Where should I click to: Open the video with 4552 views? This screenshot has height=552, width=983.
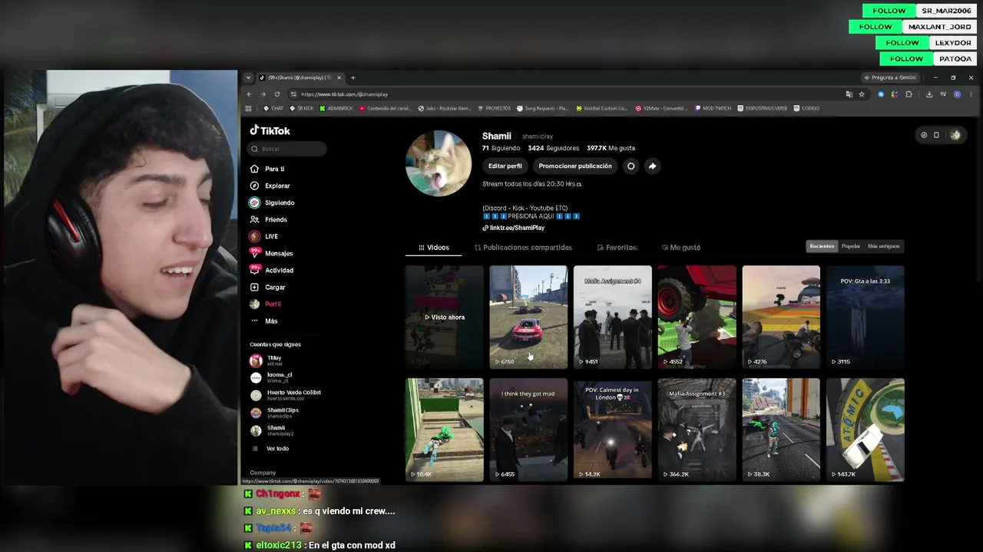coord(697,317)
